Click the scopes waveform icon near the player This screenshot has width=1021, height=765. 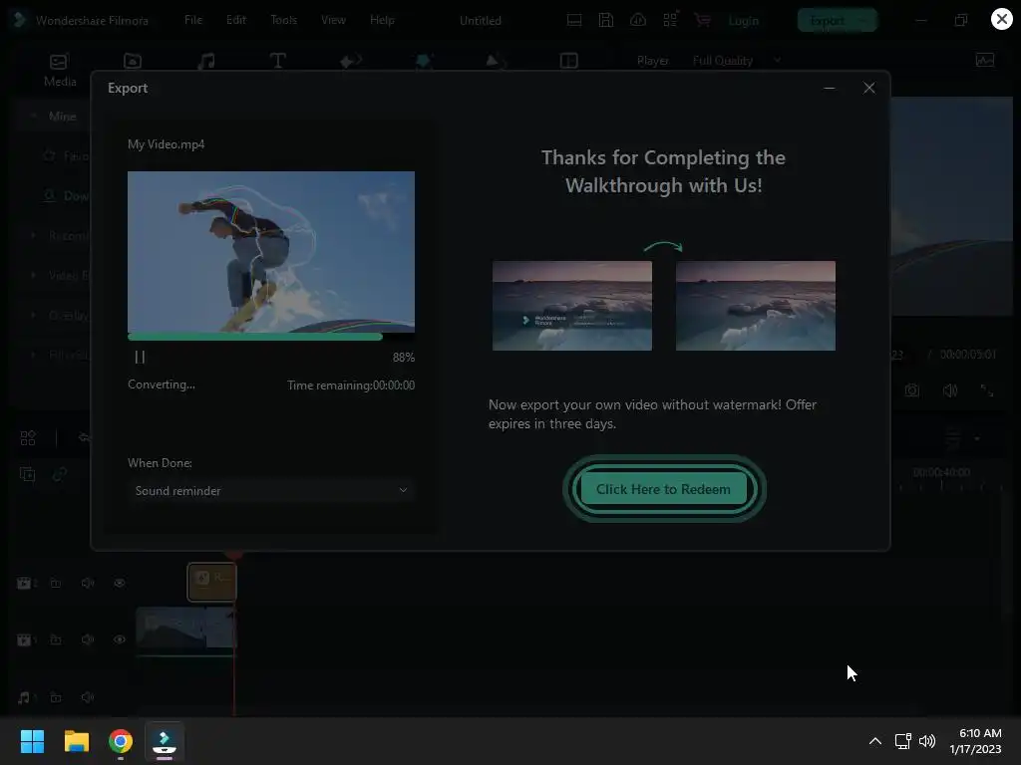[985, 61]
